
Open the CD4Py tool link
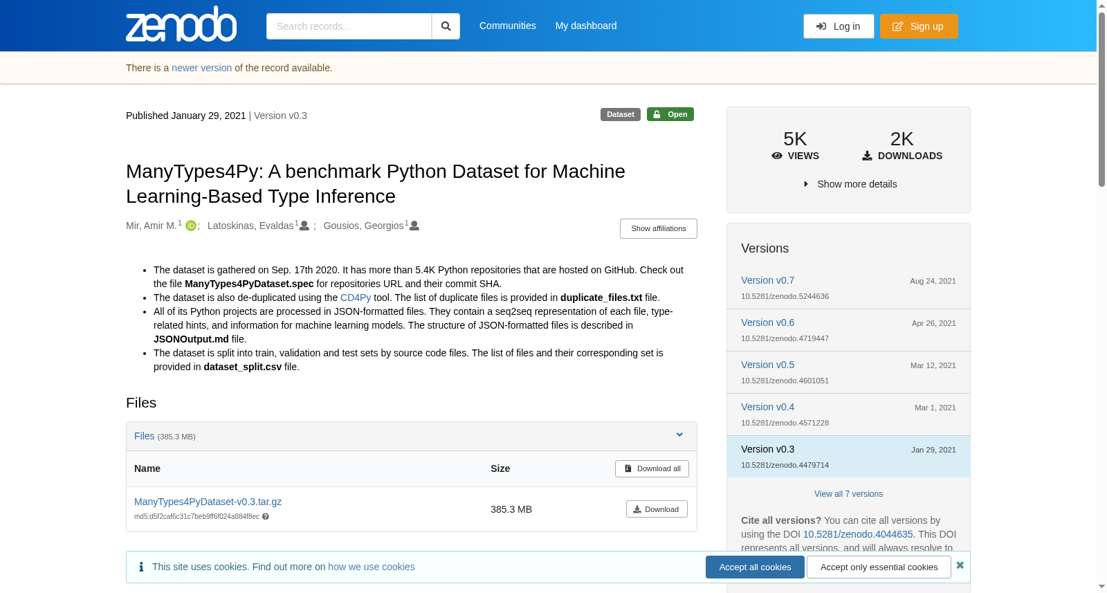[x=356, y=298]
